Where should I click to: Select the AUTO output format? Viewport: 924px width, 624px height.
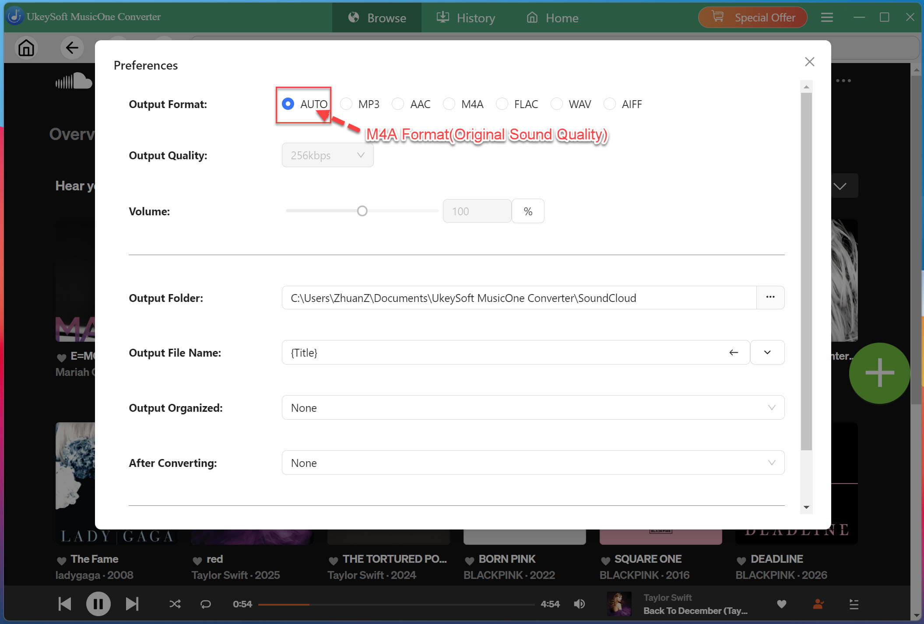coord(288,104)
